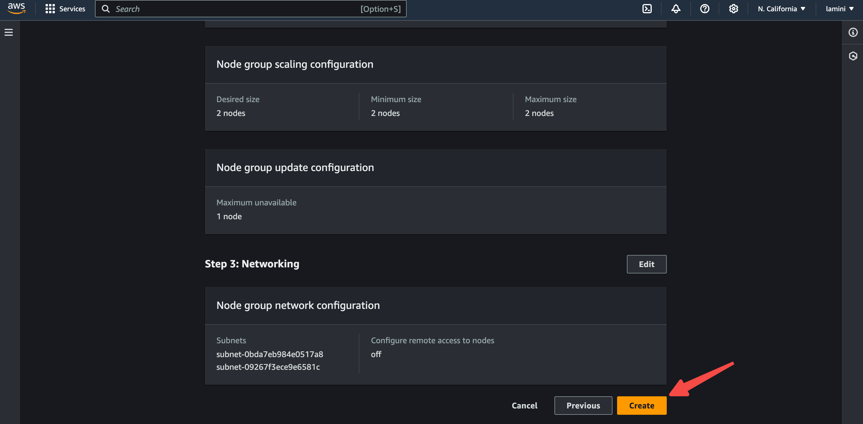Click the remote access 'off' value
863x424 pixels.
[x=376, y=354]
